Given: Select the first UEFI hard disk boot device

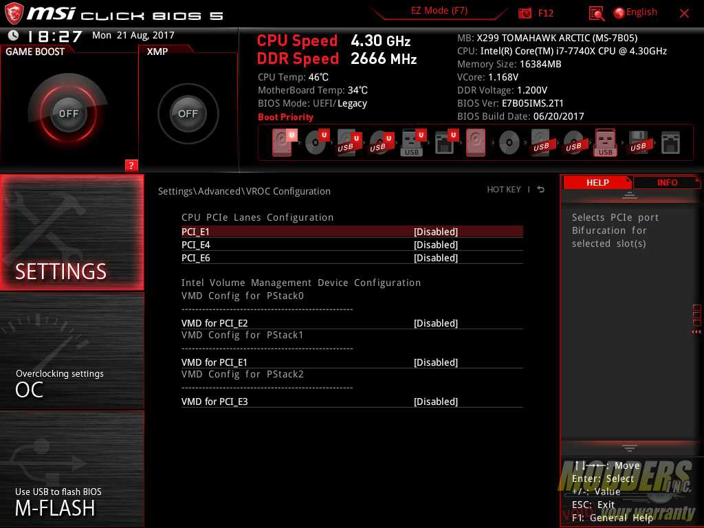Looking at the screenshot, I should 284,142.
